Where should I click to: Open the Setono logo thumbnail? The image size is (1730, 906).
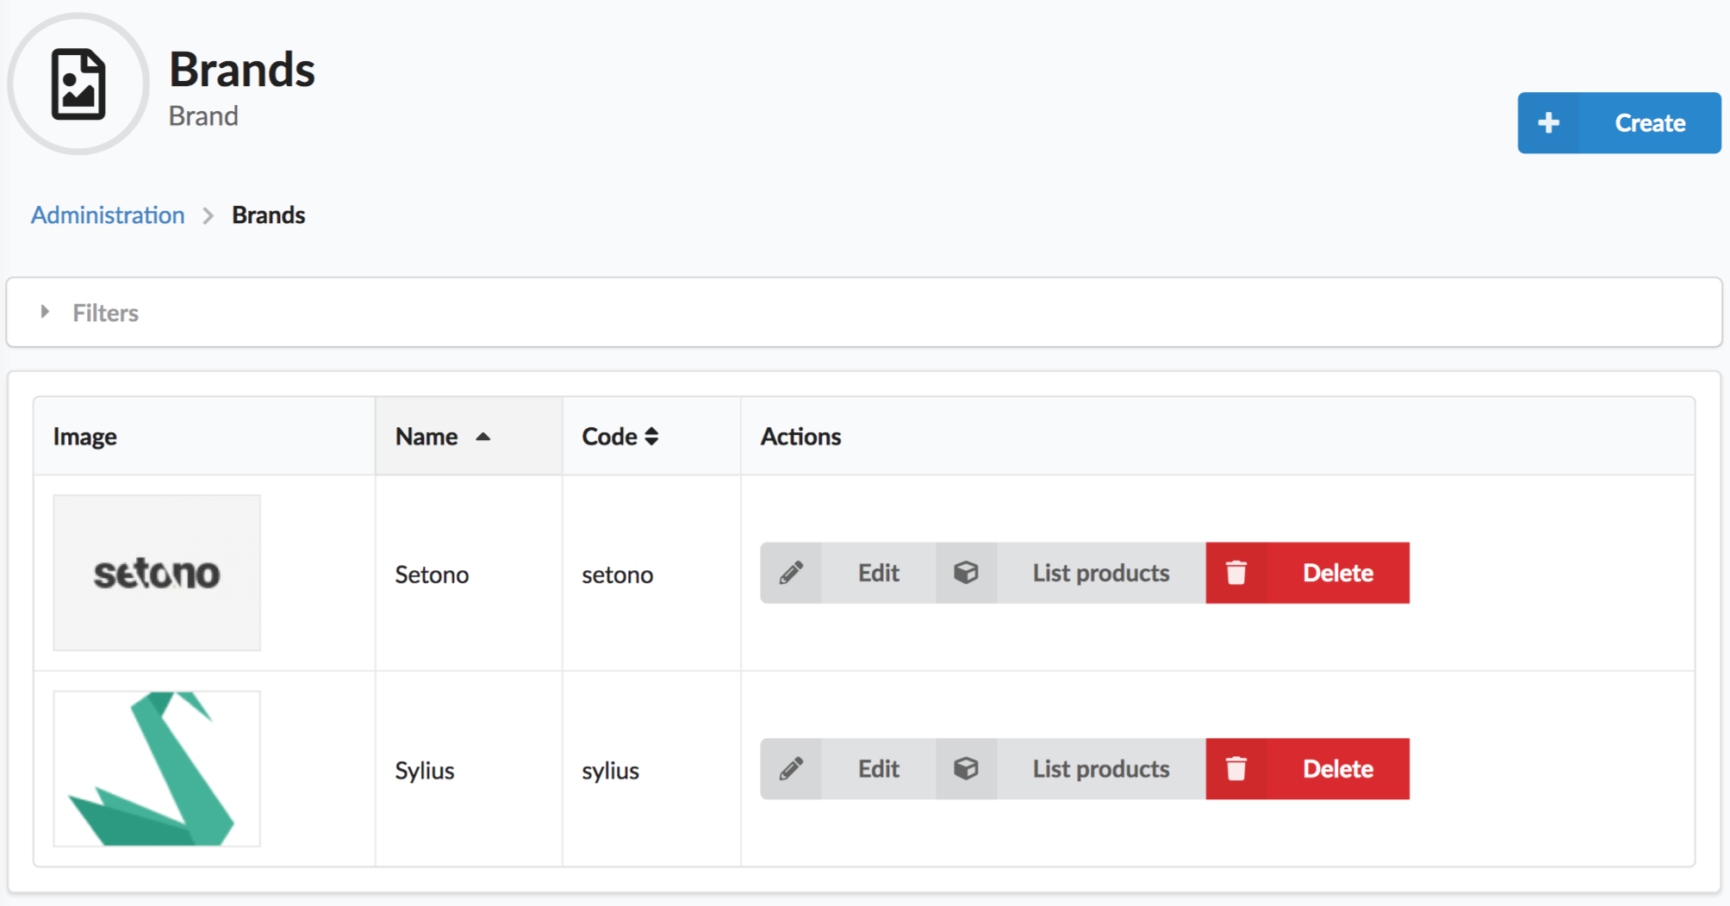(x=157, y=573)
